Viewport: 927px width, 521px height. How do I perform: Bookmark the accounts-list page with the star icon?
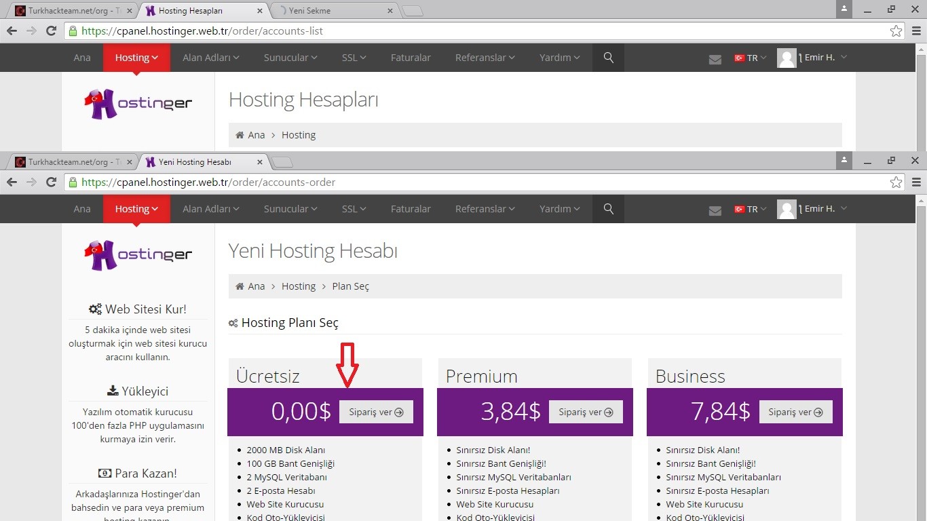click(x=896, y=31)
